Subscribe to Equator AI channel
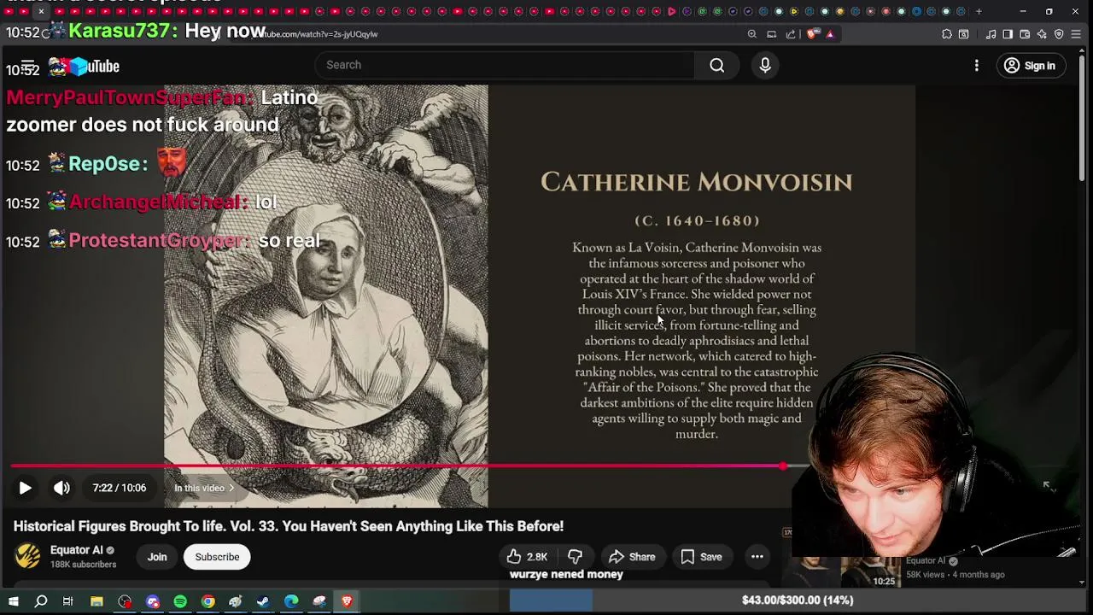 217,557
